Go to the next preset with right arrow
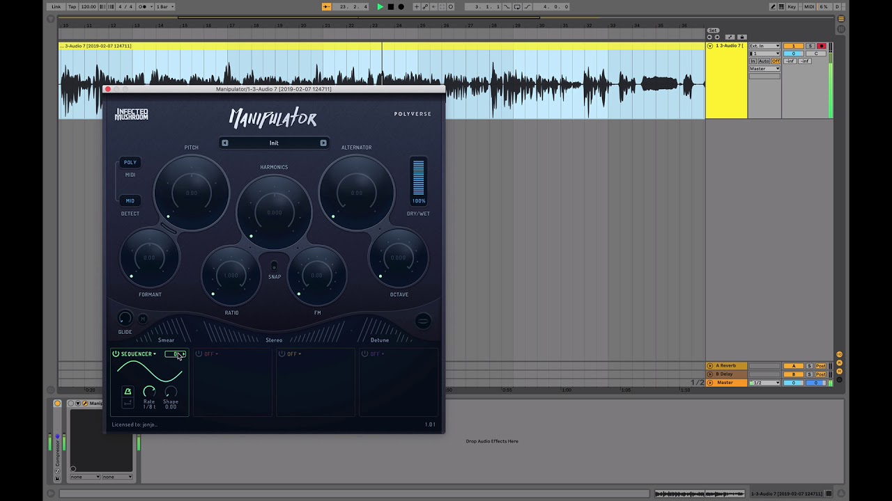The image size is (892, 501). [323, 143]
